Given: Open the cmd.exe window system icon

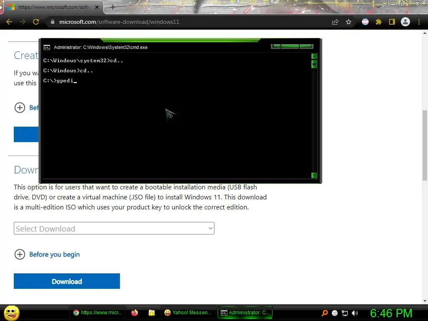Looking at the screenshot, I should 47,48.
